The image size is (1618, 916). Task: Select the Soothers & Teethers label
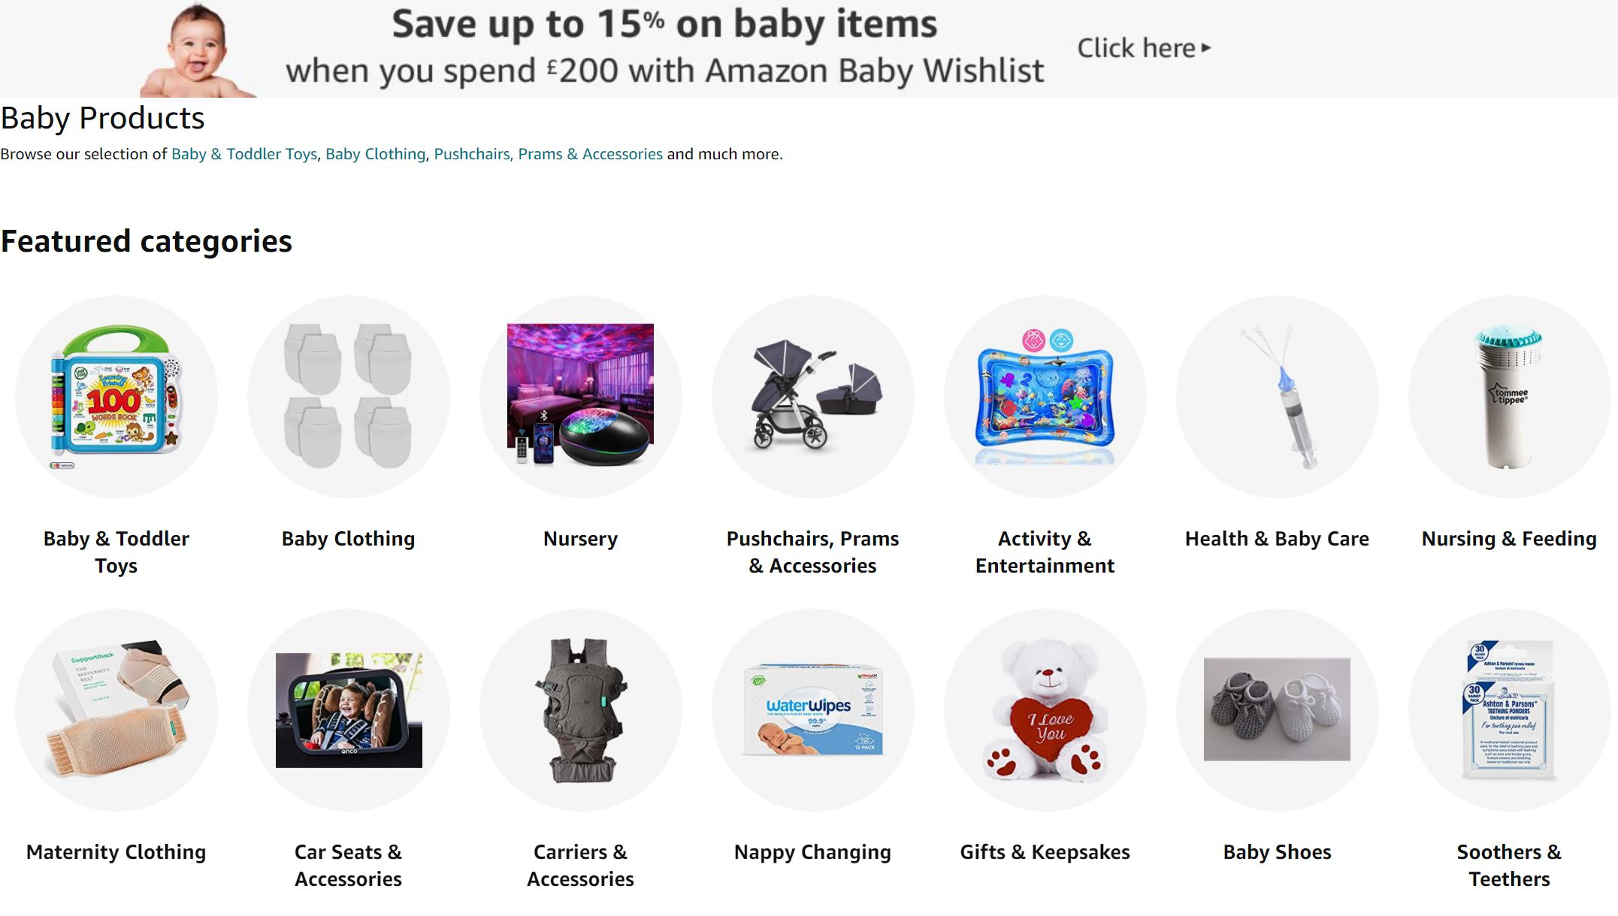[x=1509, y=865]
